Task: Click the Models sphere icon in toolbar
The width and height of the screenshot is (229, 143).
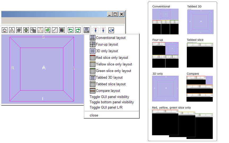Action: [x=26, y=30]
